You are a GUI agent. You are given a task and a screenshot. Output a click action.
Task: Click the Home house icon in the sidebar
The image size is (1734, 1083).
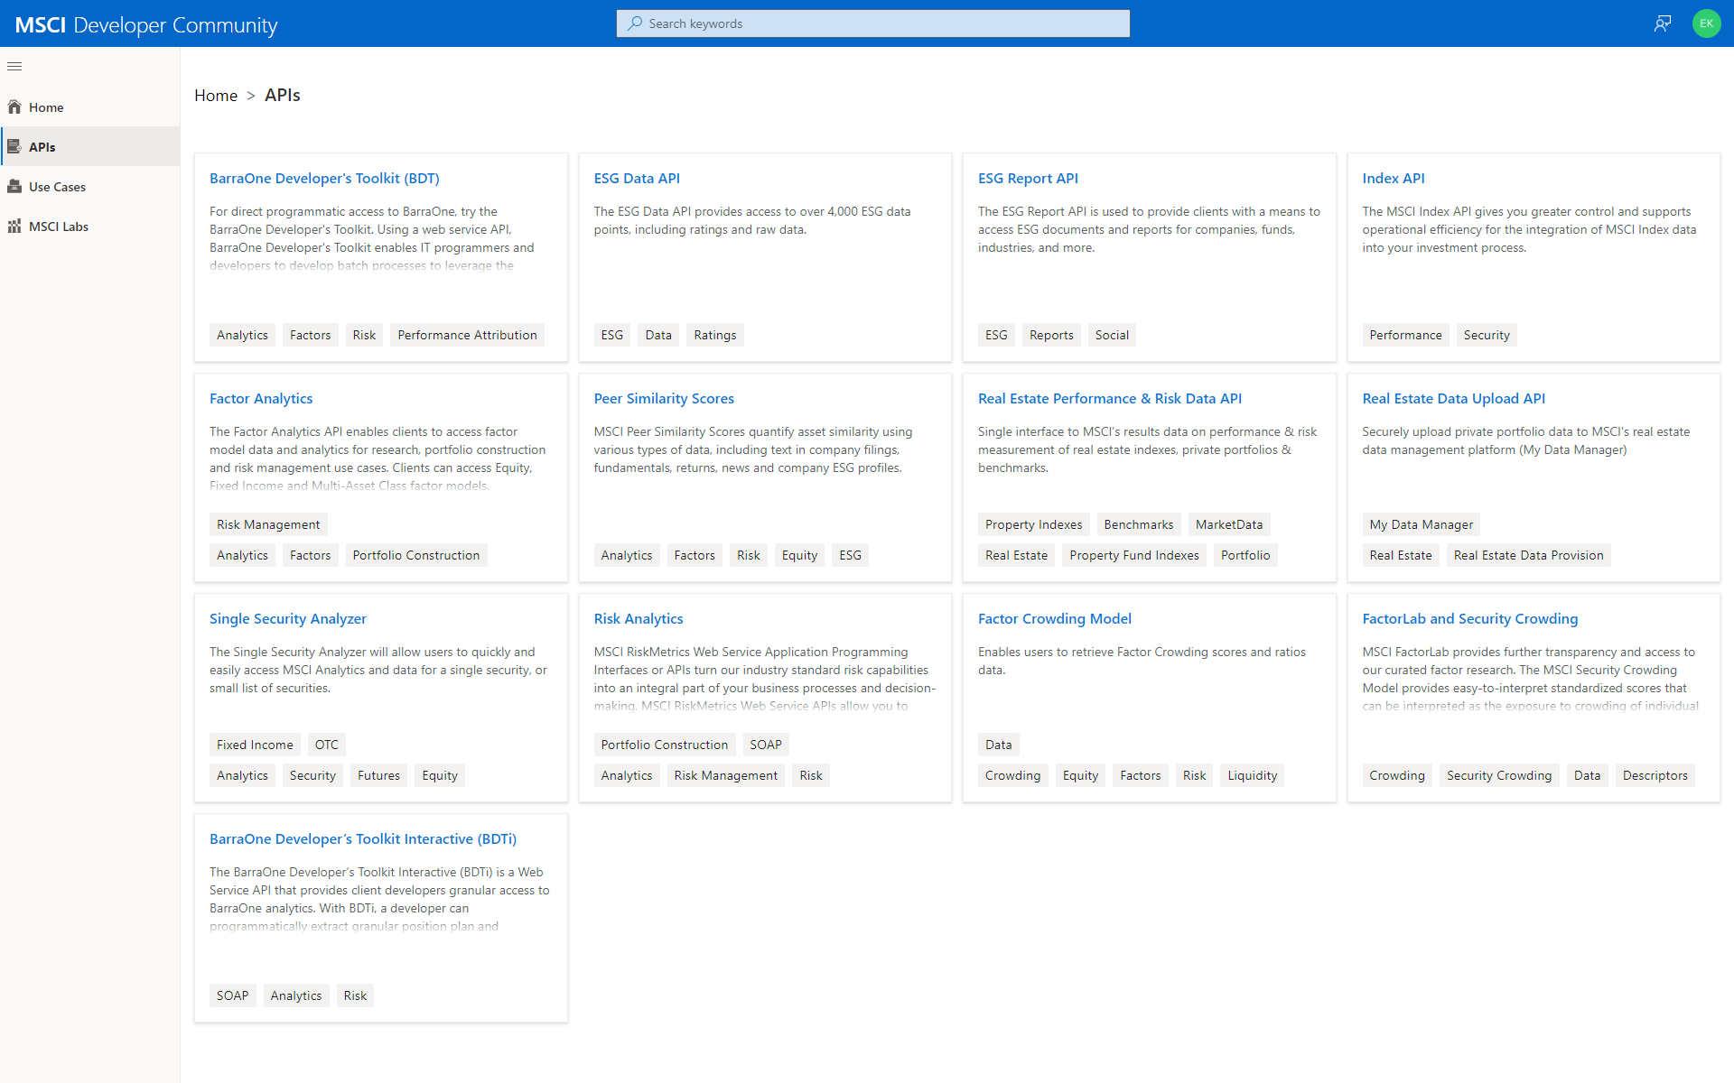[x=14, y=106]
